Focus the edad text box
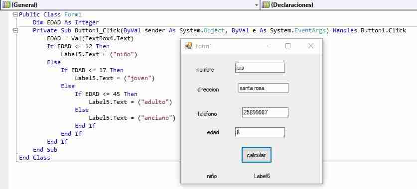 [260, 132]
